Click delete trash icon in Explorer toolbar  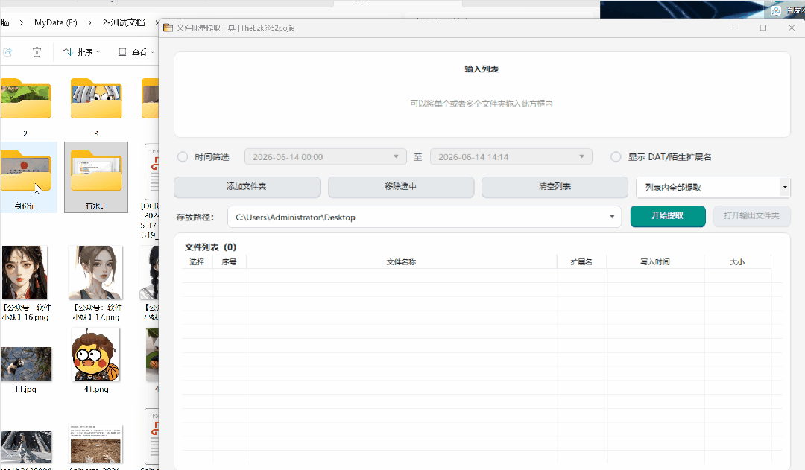(37, 52)
